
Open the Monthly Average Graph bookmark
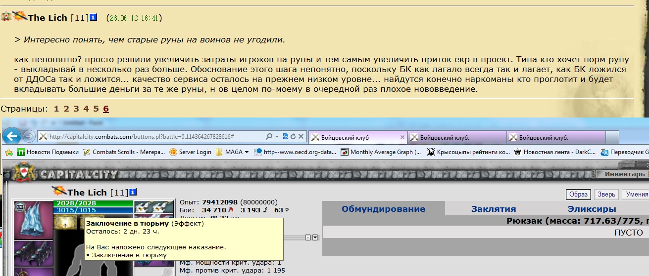[381, 152]
